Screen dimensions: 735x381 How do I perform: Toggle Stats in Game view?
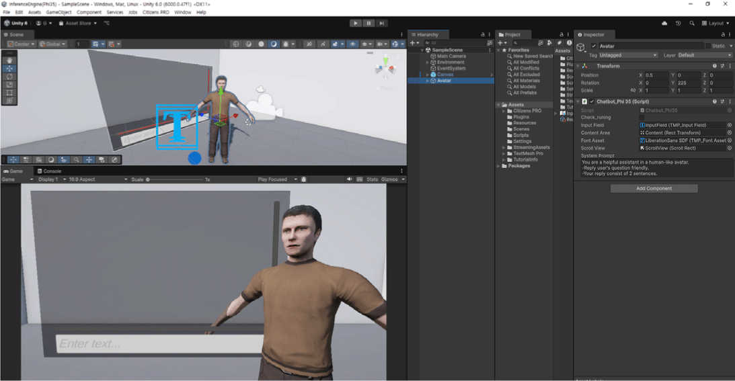pos(372,179)
